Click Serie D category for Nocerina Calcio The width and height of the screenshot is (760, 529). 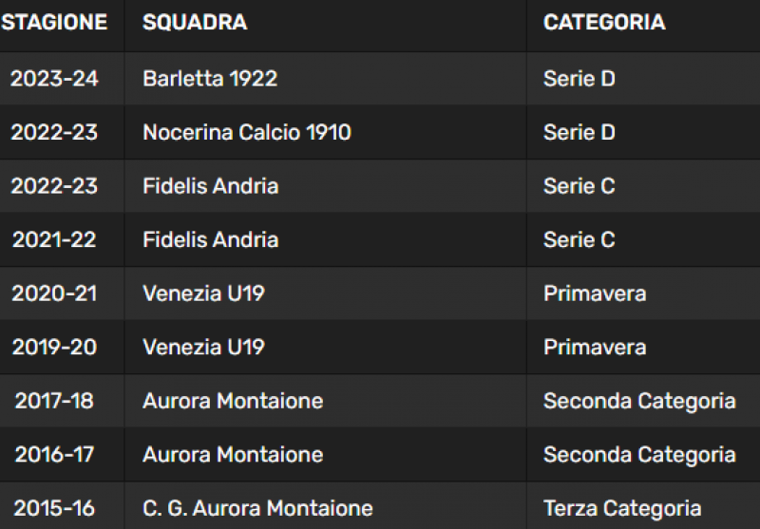(579, 132)
